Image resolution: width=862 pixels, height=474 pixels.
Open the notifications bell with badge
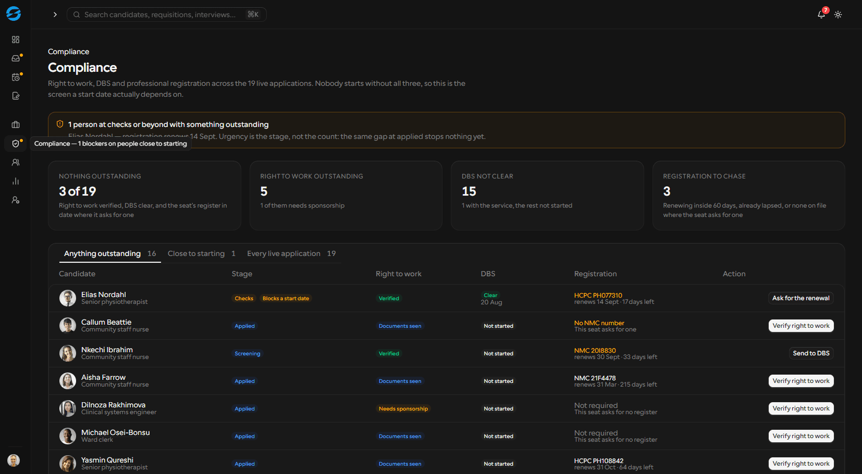coord(821,15)
